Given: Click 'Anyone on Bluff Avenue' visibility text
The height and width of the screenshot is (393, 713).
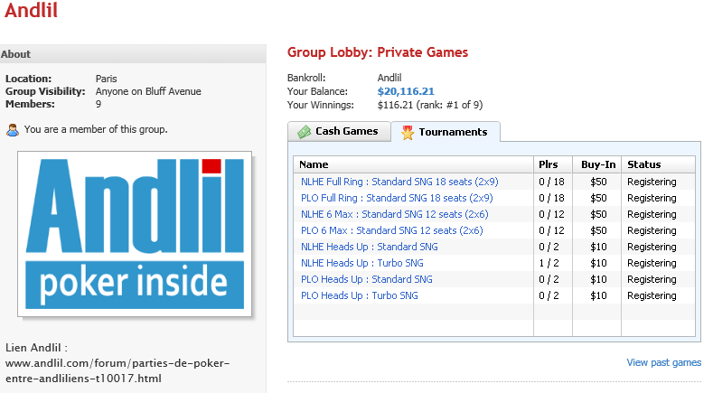Looking at the screenshot, I should (x=148, y=91).
